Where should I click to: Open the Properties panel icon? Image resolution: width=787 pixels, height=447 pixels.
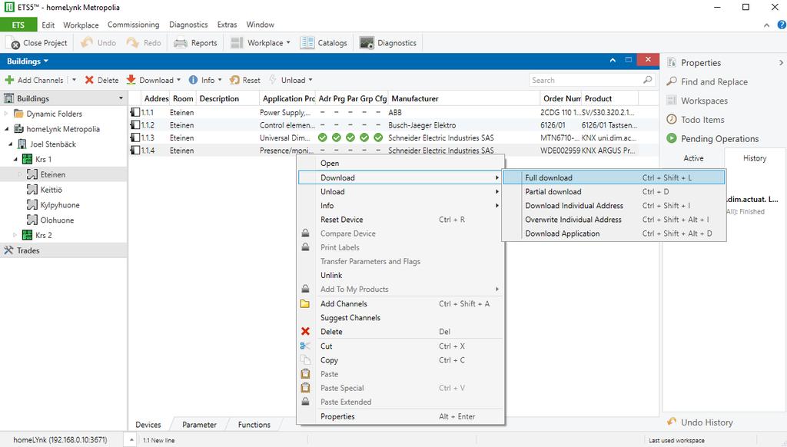tap(672, 63)
